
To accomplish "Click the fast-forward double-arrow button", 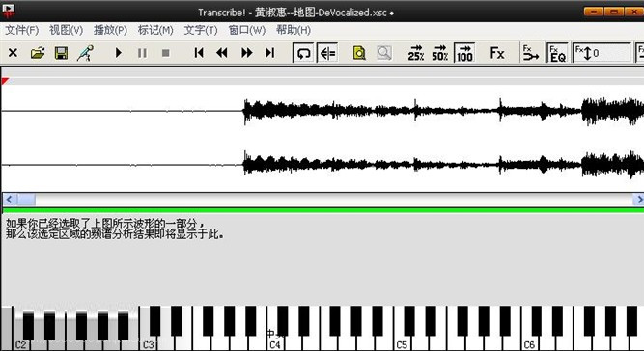I will point(247,53).
